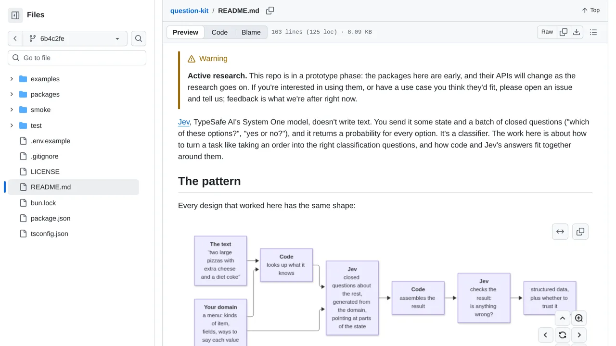Pan the diagram right
Image resolution: width=616 pixels, height=346 pixels.
tap(579, 335)
